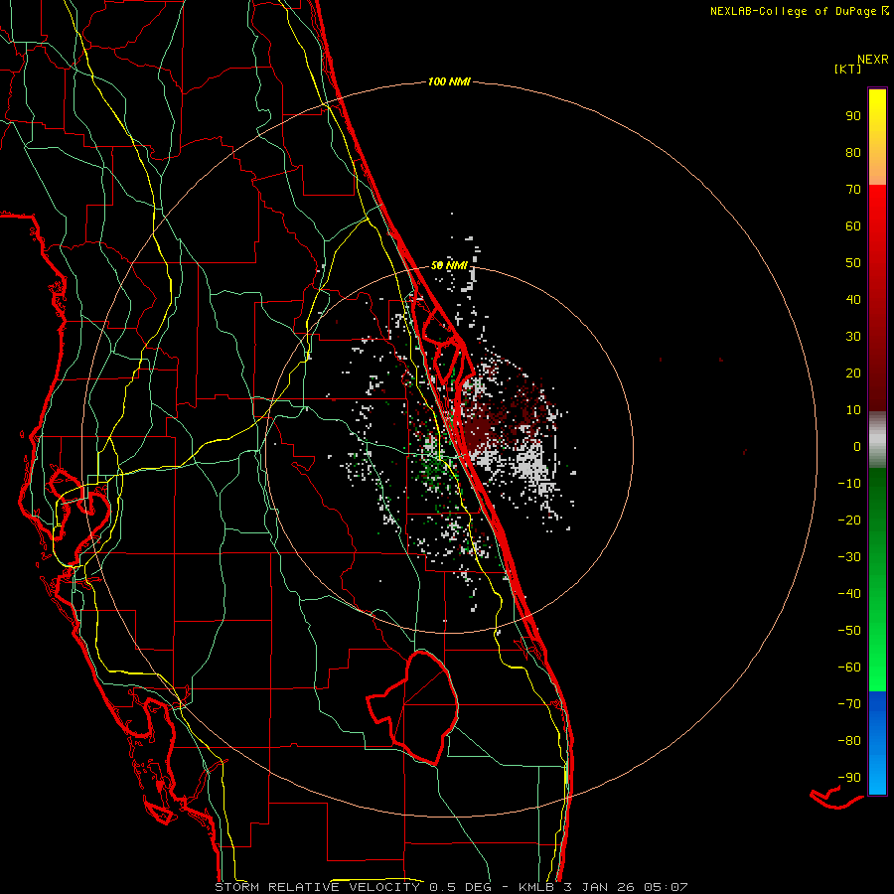This screenshot has width=894, height=894.
Task: Click the "STORM RELATIVE VELOCITY 0.5 DEG" caption
Action: 354,887
